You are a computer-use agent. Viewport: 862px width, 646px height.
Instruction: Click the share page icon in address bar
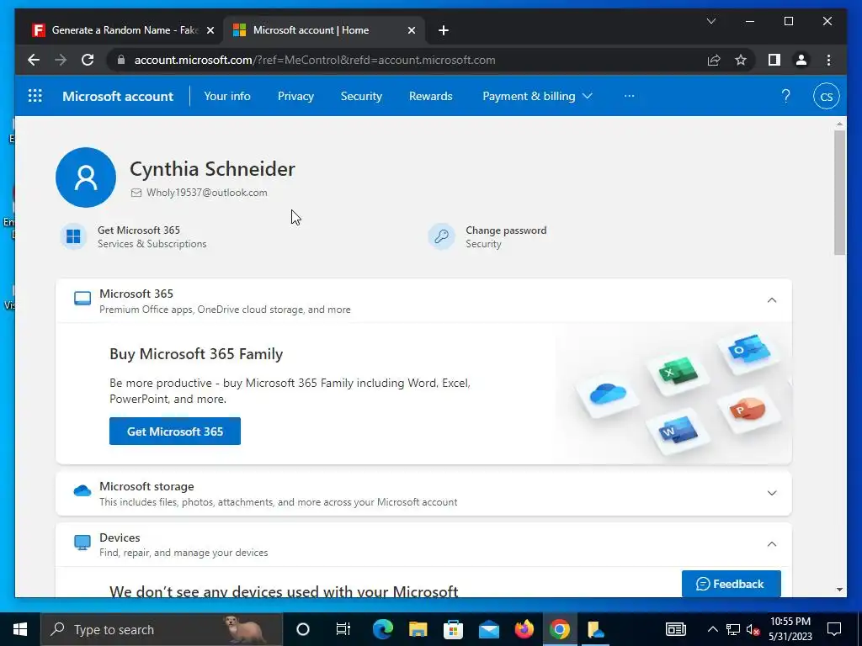[x=714, y=60]
